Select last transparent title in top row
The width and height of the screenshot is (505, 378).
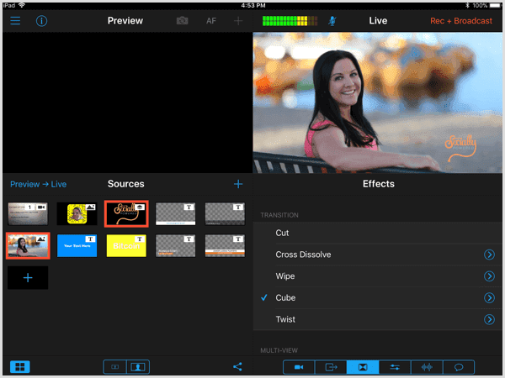click(x=225, y=213)
